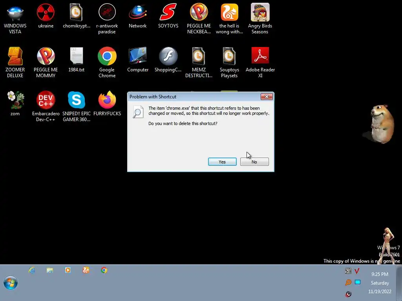
Task: Open Windows Media Player taskbar icon
Action: point(68,270)
